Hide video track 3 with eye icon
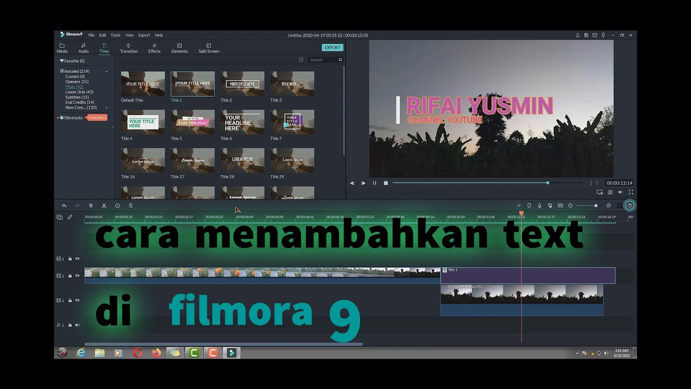 click(x=77, y=259)
